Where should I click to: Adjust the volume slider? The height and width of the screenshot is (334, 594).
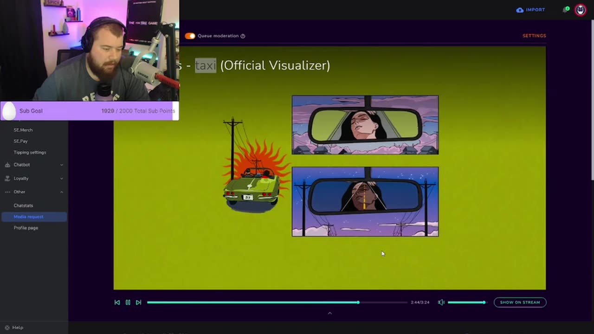tap(466, 302)
